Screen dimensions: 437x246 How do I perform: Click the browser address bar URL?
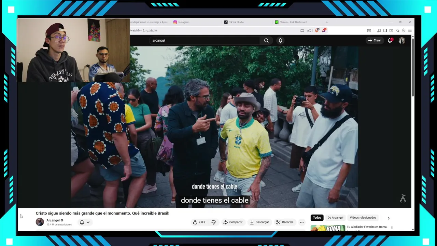click(144, 30)
